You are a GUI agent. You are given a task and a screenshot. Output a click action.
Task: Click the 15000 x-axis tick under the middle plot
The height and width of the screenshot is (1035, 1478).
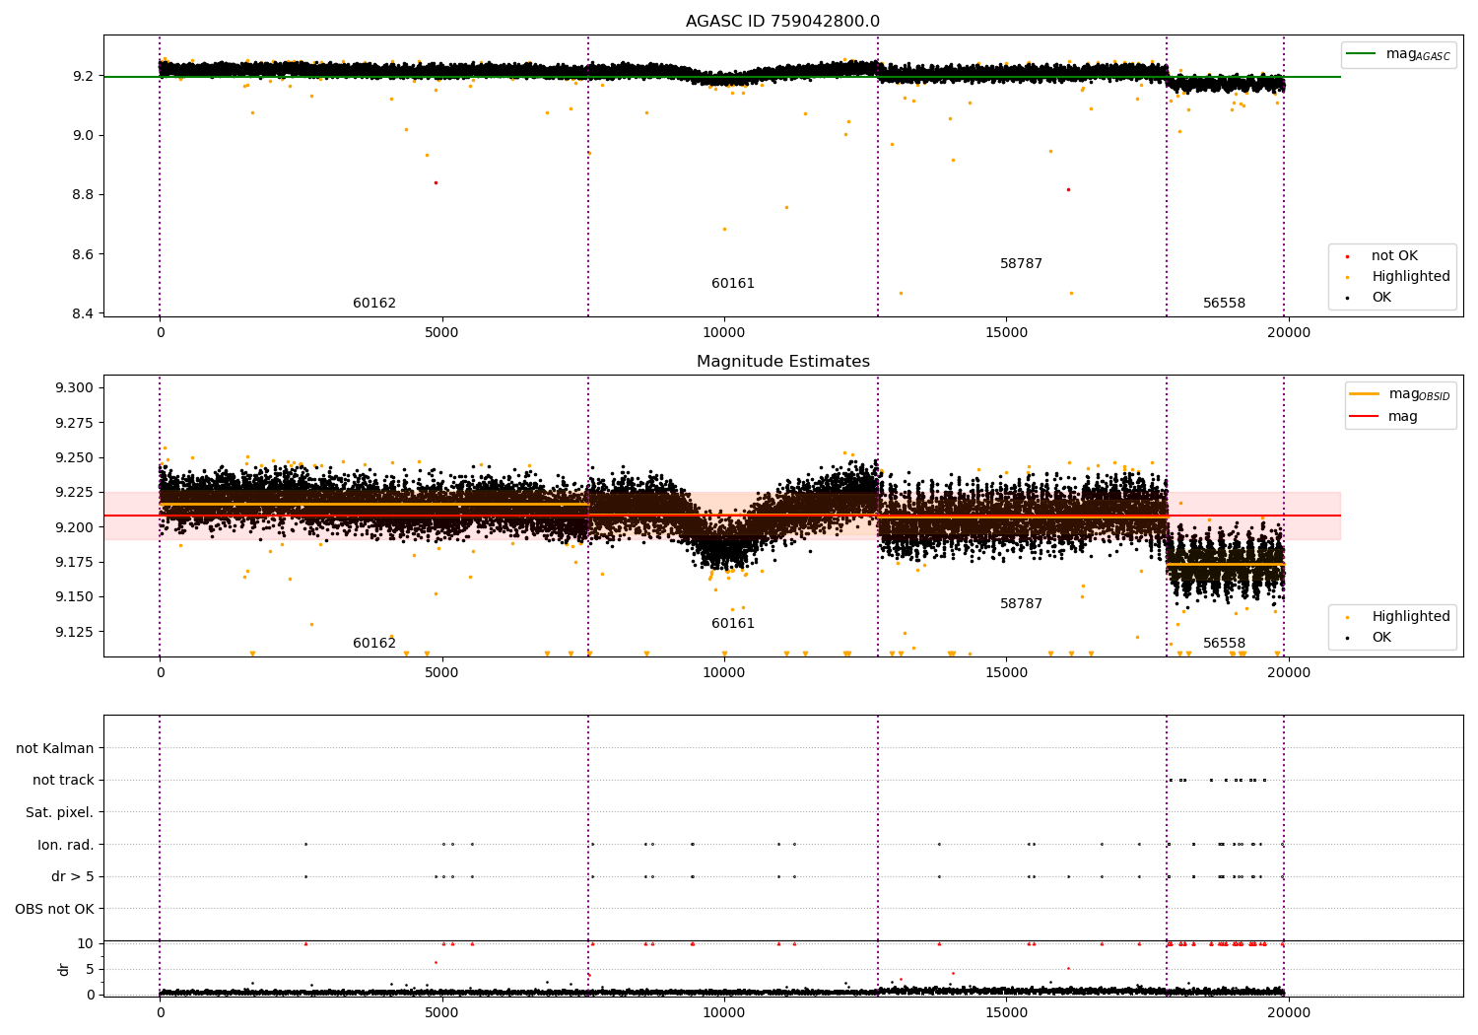coord(1006,672)
